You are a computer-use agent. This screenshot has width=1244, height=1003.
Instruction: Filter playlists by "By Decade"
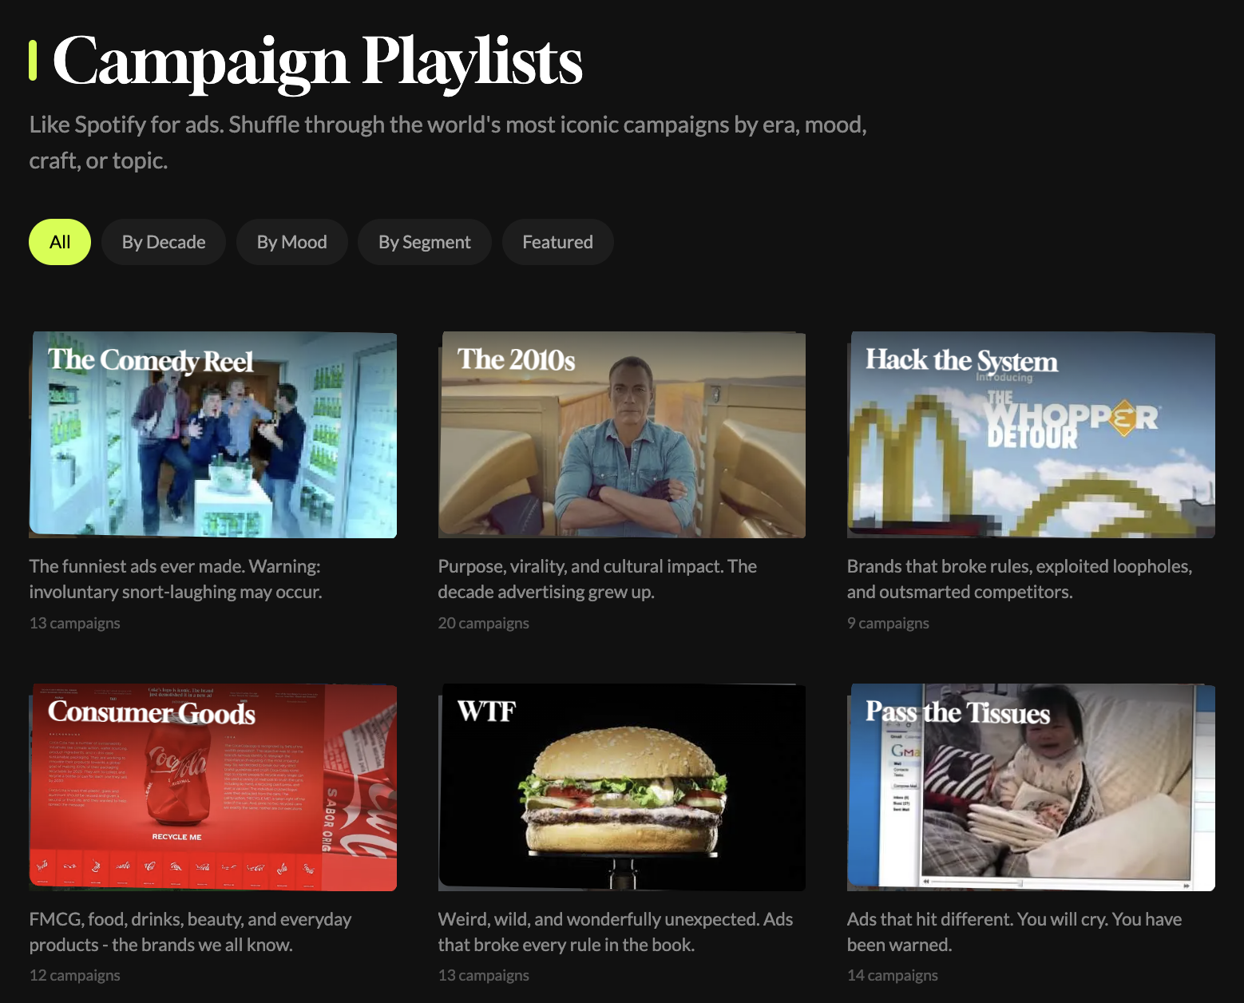click(x=163, y=241)
